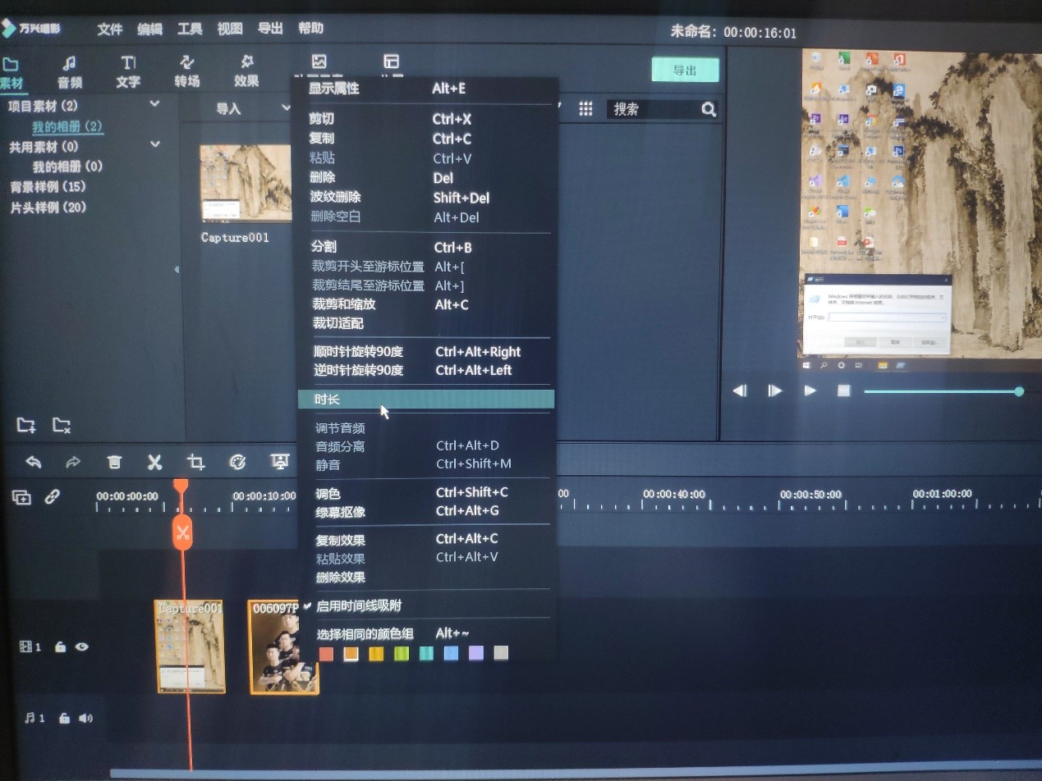Collapse the 项目素材 section
This screenshot has width=1042, height=781.
pyautogui.click(x=154, y=104)
